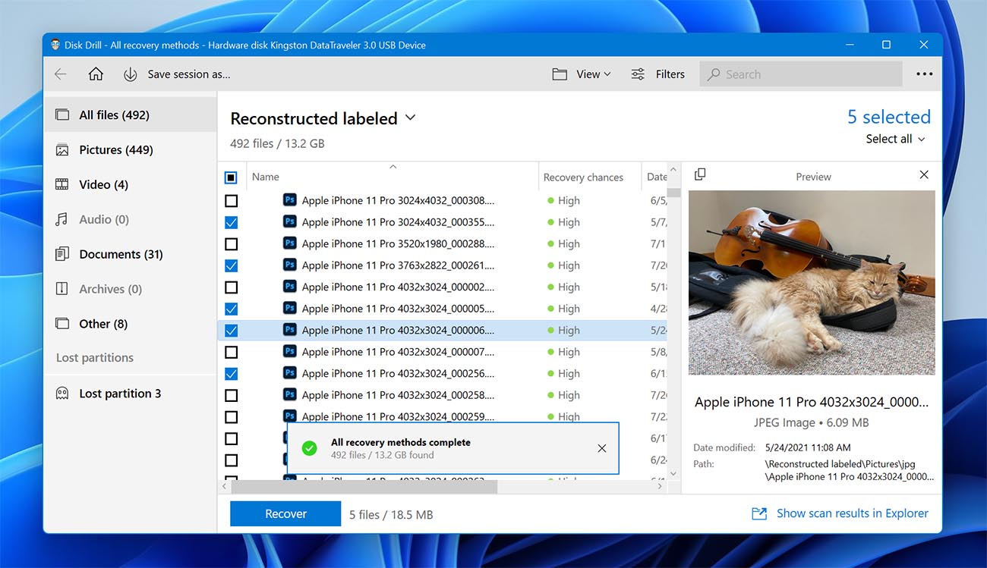This screenshot has height=568, width=987.
Task: Click the Photoshop icon on 3763x2822 file
Action: (289, 265)
